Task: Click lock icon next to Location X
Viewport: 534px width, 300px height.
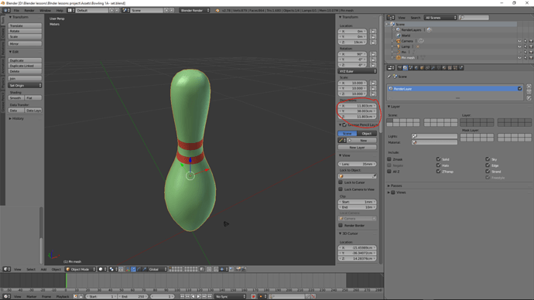Action: (x=373, y=31)
